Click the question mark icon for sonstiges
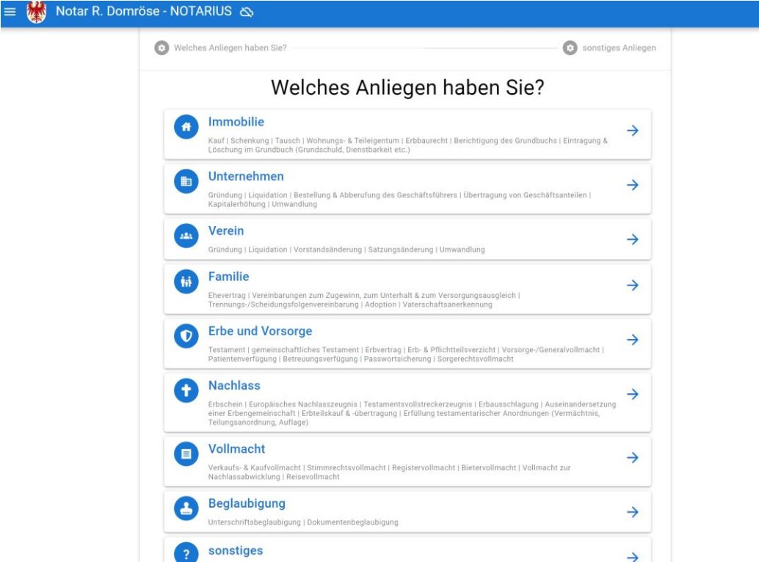 pyautogui.click(x=186, y=554)
